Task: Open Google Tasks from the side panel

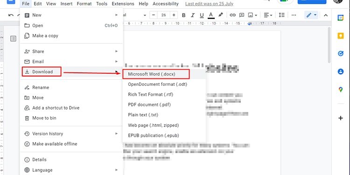Action: point(340,54)
